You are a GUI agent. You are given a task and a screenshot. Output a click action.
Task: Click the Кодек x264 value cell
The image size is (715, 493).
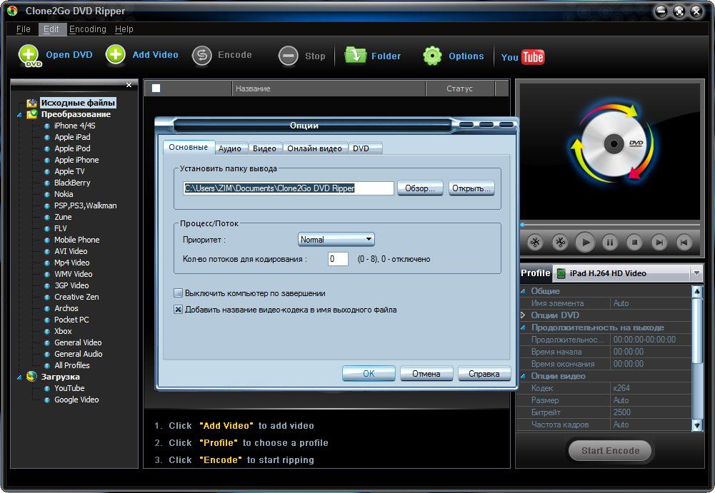[651, 388]
